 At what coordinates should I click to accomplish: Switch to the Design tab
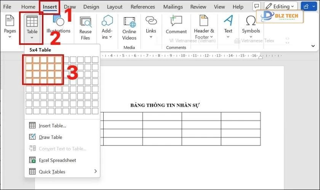[x=91, y=7]
